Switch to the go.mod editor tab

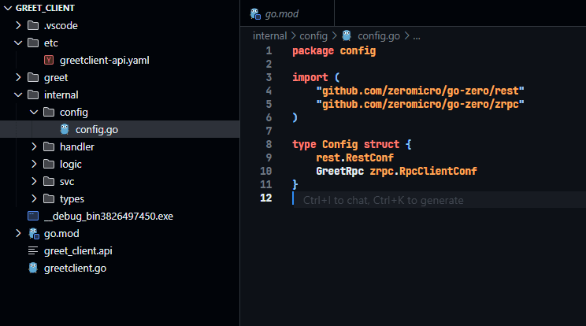(281, 13)
